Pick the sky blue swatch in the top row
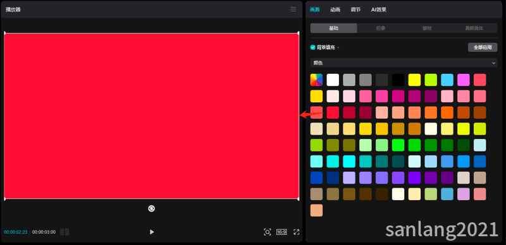 point(447,80)
